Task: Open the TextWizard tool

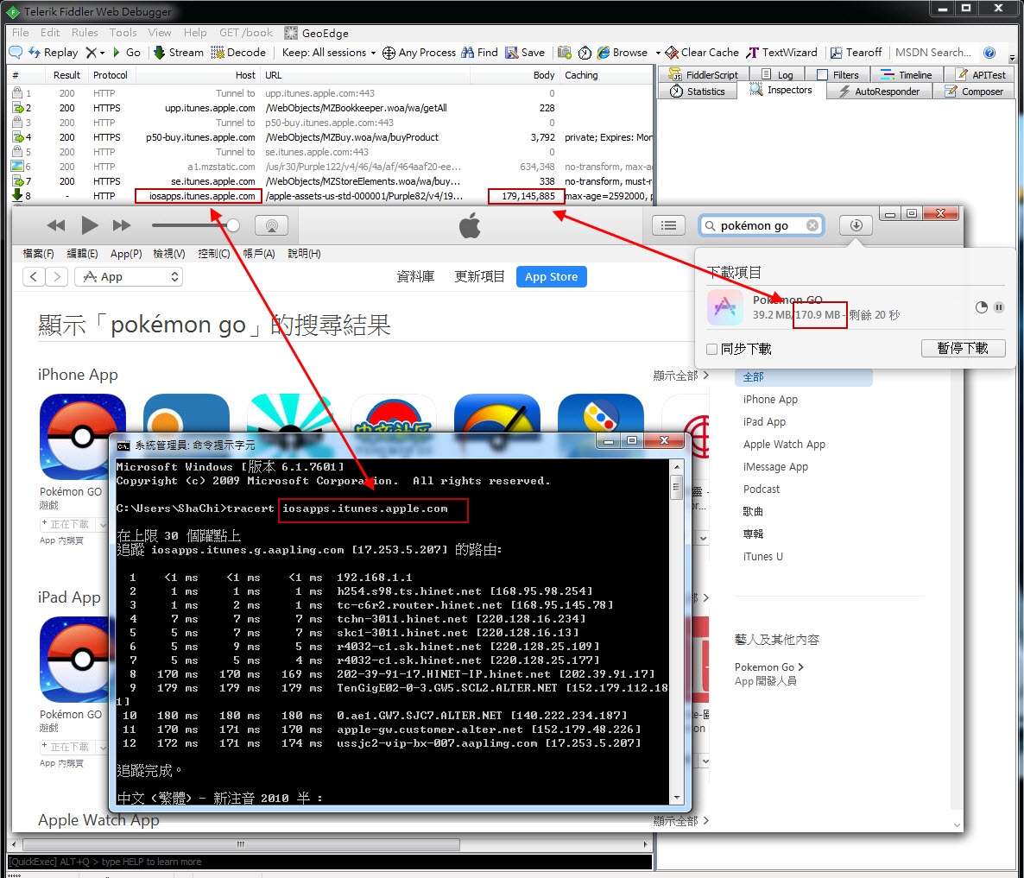Action: (x=781, y=52)
